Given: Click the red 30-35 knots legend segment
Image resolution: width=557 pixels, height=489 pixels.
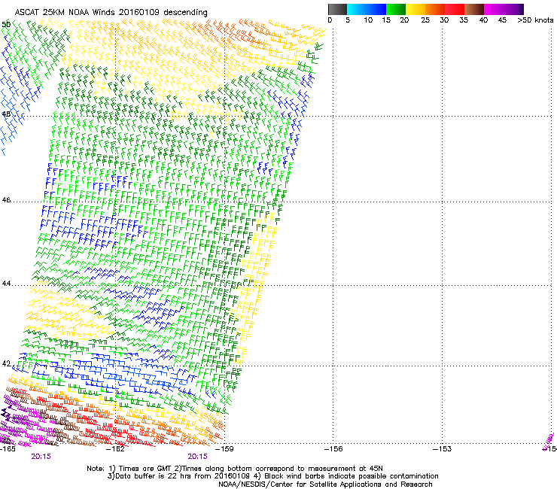Looking at the screenshot, I should [x=455, y=9].
